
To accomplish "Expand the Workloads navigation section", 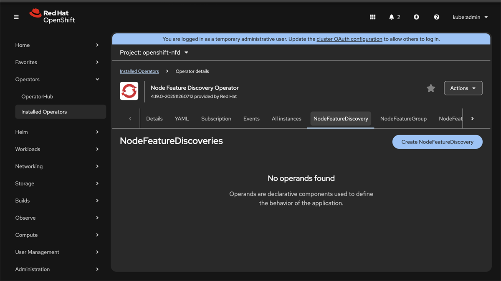I will click(x=57, y=149).
